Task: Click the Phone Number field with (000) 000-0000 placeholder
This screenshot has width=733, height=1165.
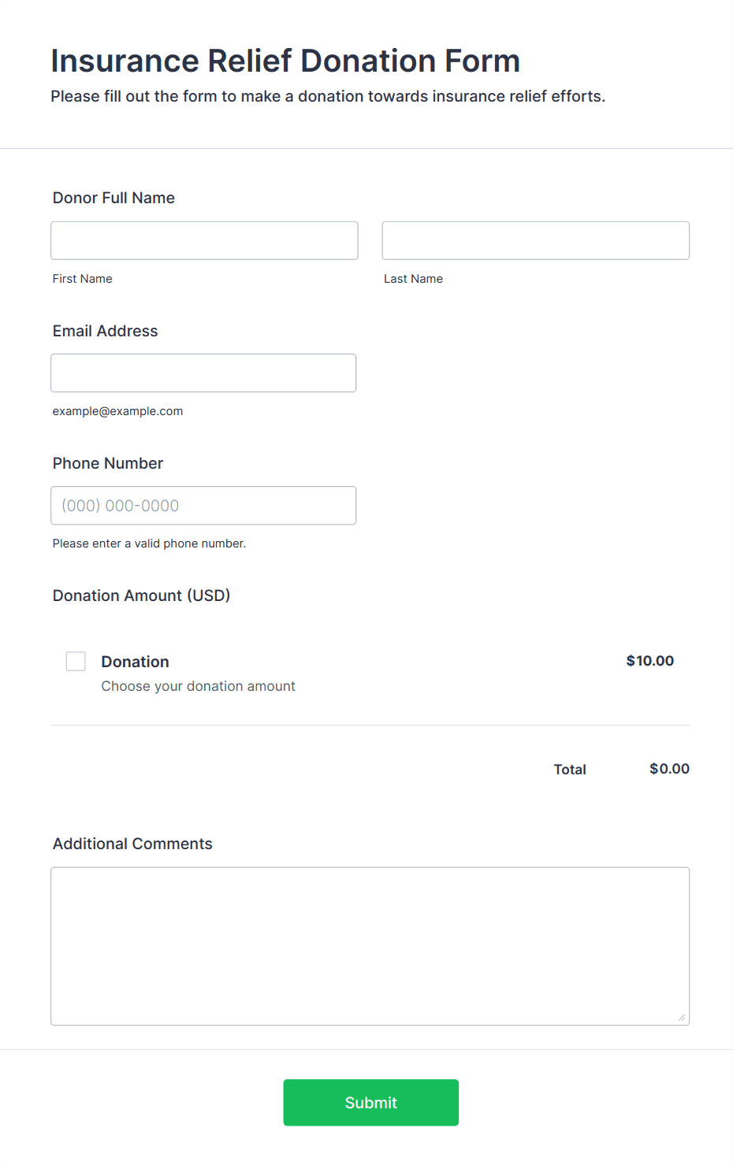Action: pos(203,506)
